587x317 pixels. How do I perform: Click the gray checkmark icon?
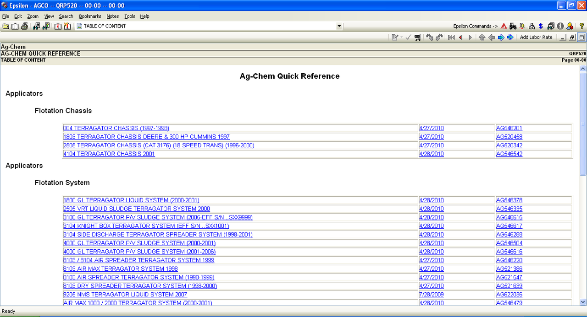coord(408,38)
